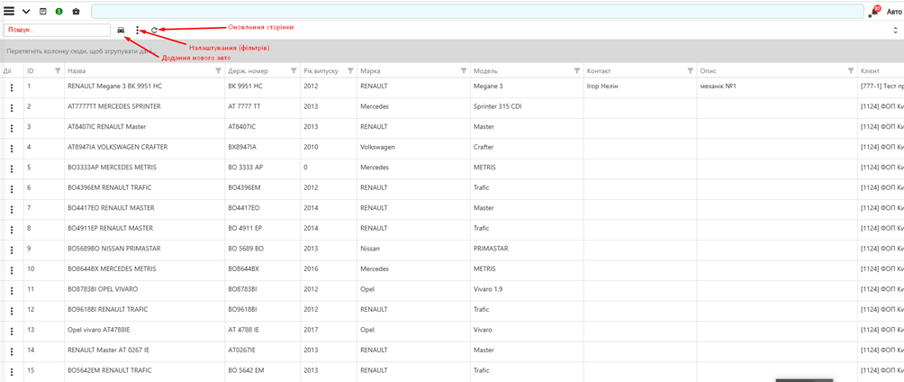Sort by the Модель column header
Viewport: 904px width, 382px height.
(x=485, y=70)
